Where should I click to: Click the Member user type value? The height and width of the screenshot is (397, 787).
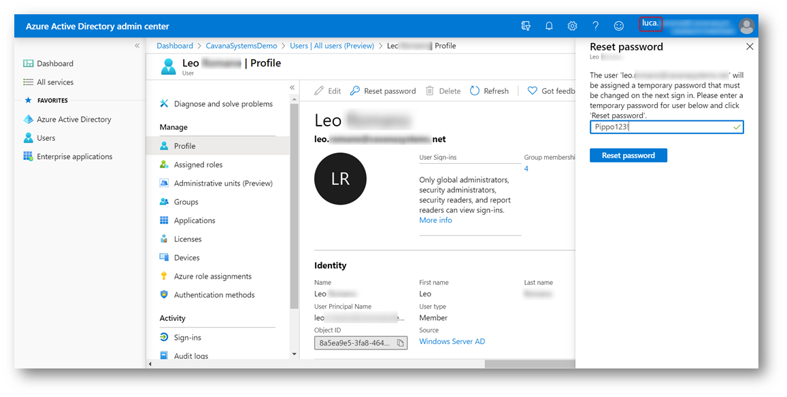pyautogui.click(x=433, y=317)
